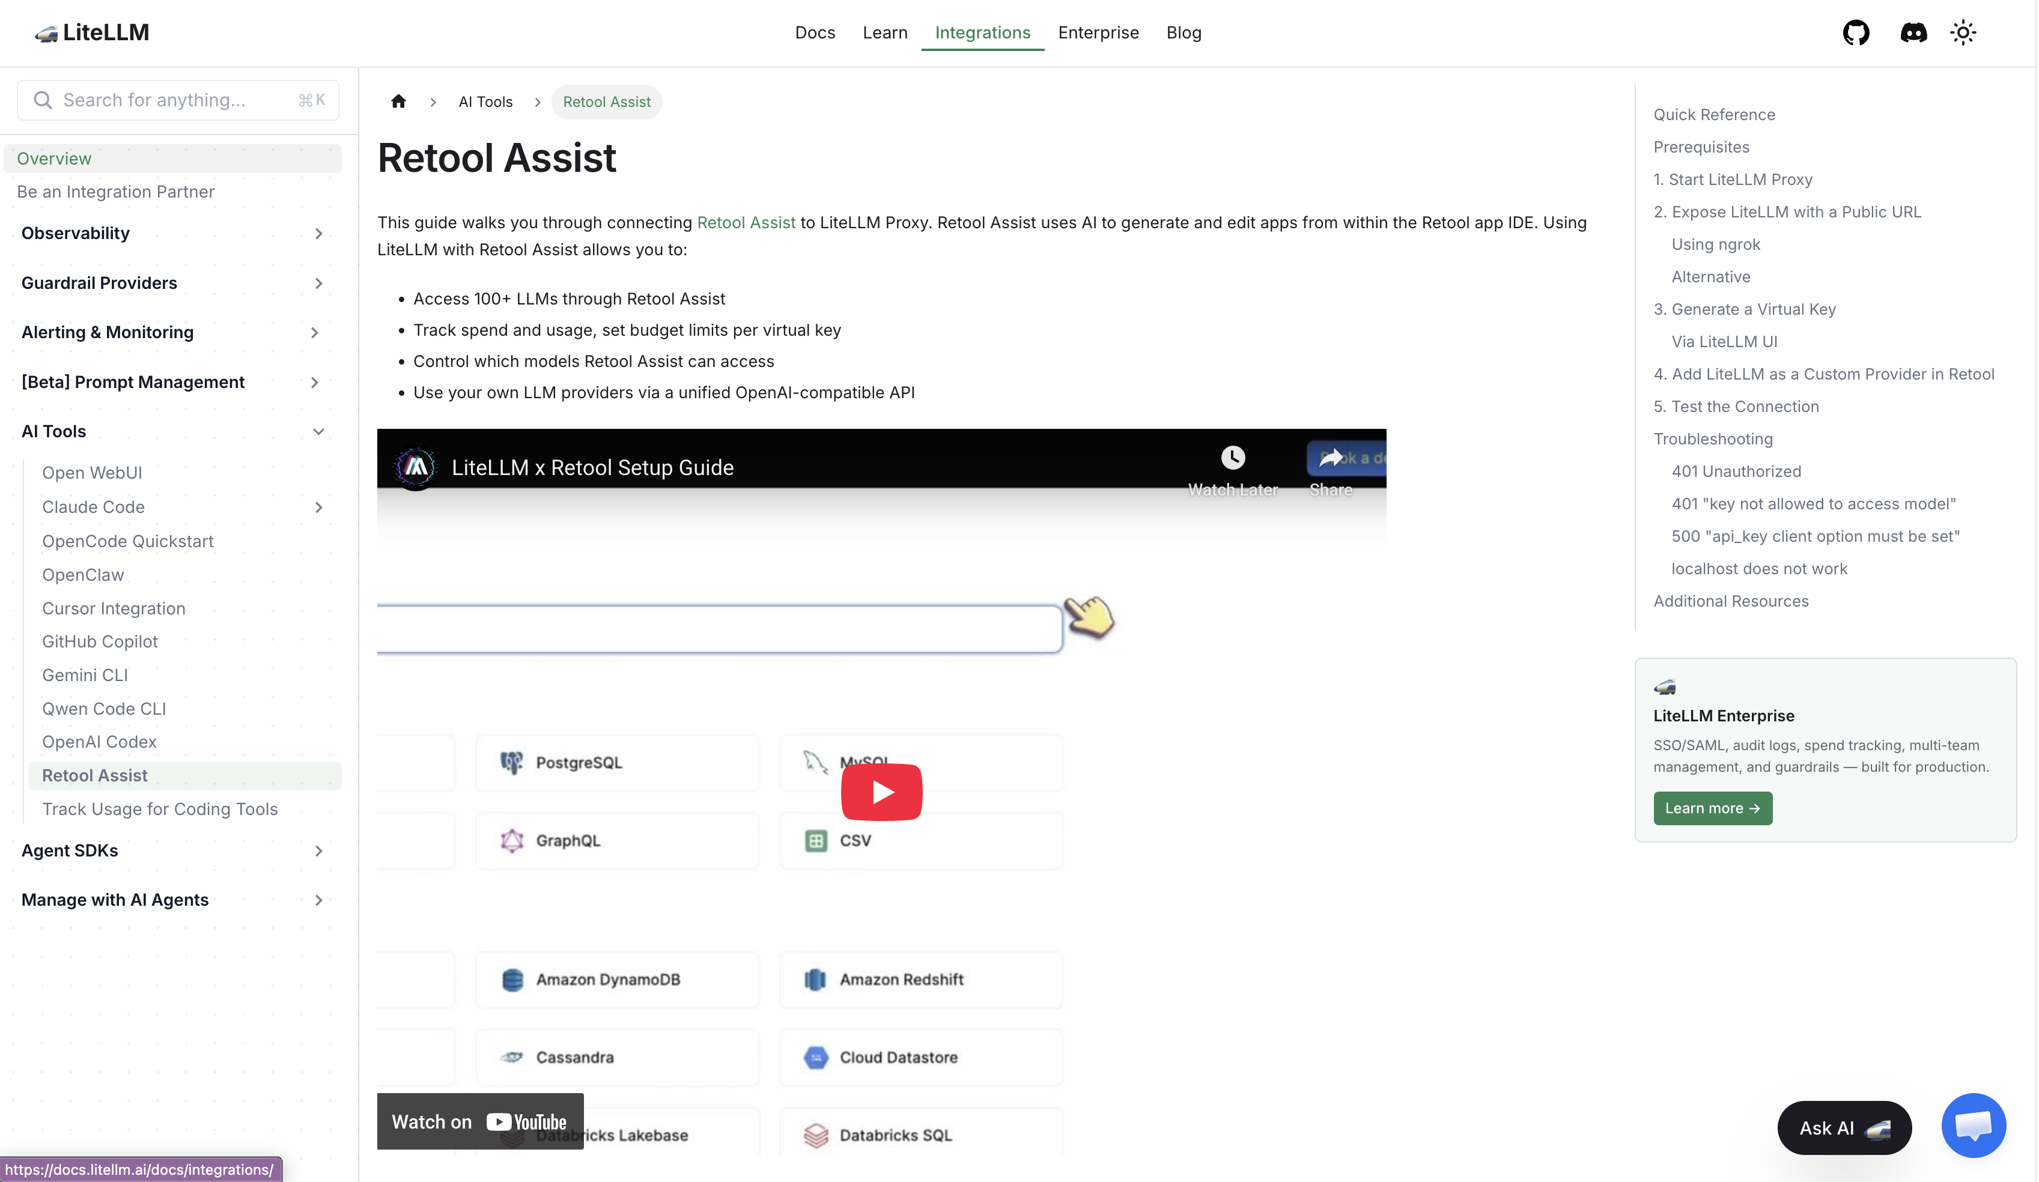Select Retool Assist in sidebar
Viewport: 2039px width, 1182px height.
[184, 776]
